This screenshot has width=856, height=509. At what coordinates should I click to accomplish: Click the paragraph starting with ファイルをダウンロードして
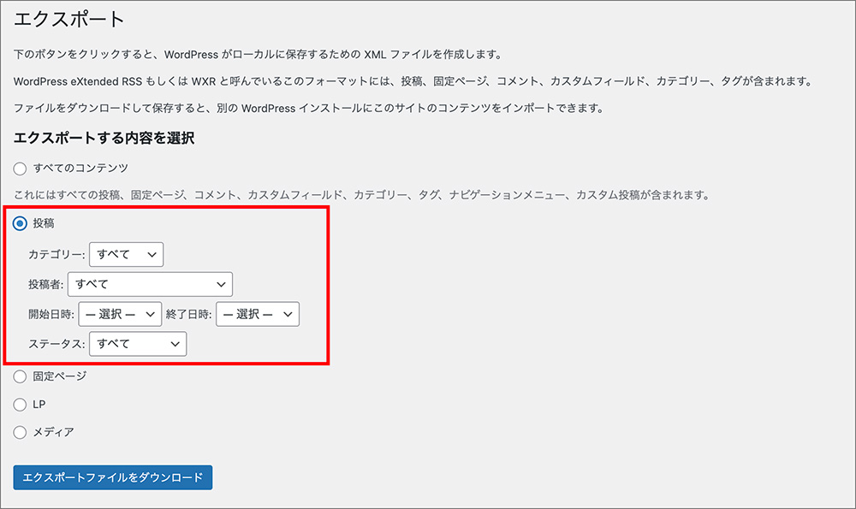310,108
